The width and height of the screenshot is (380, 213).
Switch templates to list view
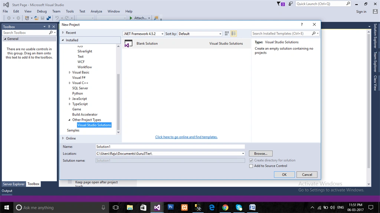[234, 34]
